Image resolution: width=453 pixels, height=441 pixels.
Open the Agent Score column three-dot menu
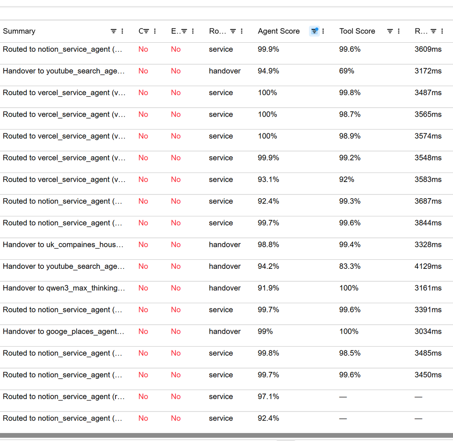tap(323, 31)
